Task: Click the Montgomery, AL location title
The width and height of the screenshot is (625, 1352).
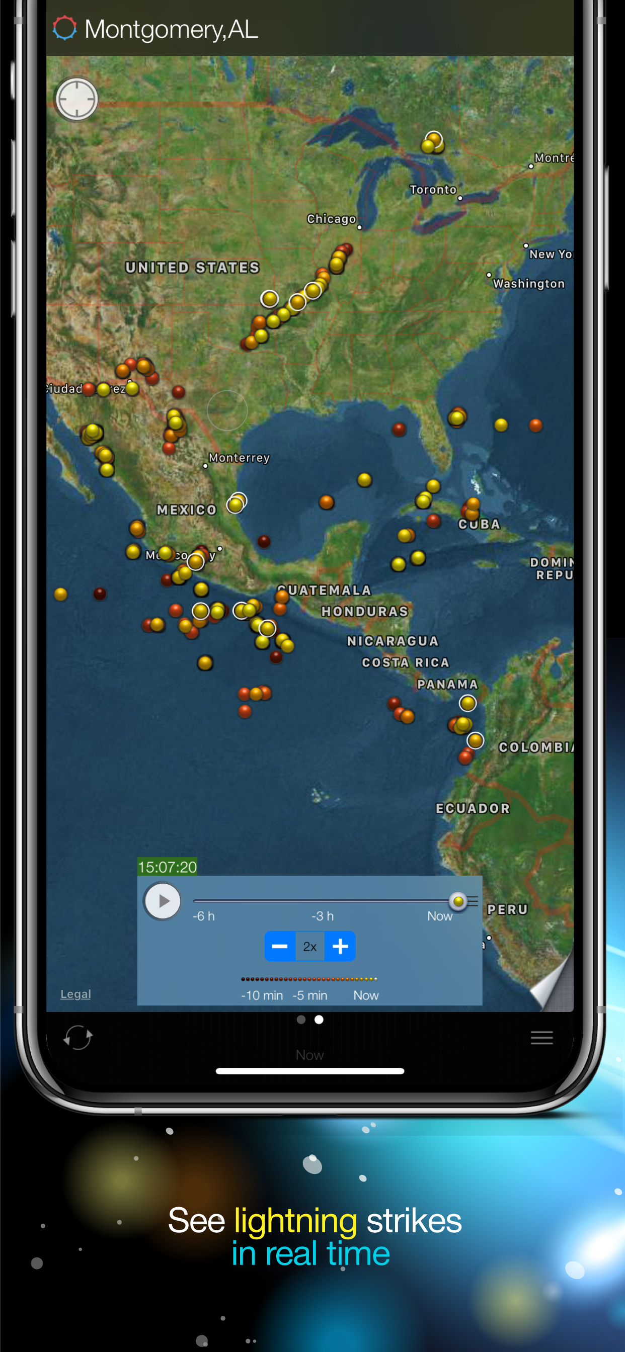Action: click(x=171, y=29)
